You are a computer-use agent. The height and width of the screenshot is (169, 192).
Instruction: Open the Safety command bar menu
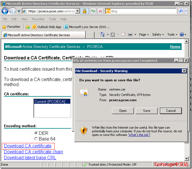tap(158, 35)
